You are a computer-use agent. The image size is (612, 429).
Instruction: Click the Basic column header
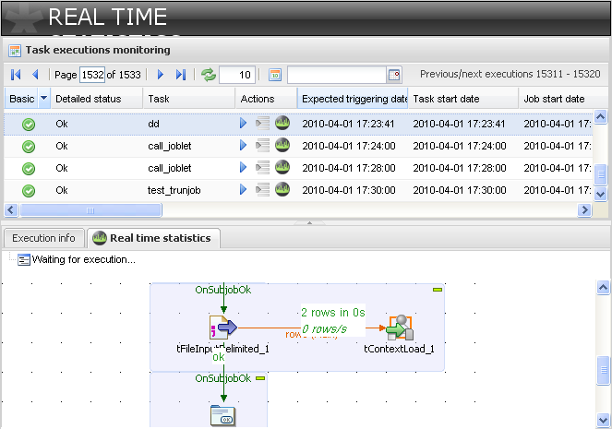point(22,99)
